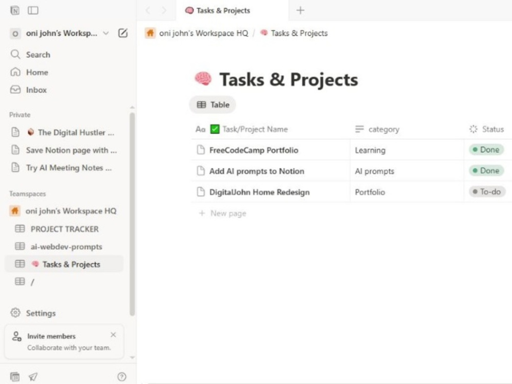Go to Home in sidebar
The height and width of the screenshot is (384, 512).
37,72
